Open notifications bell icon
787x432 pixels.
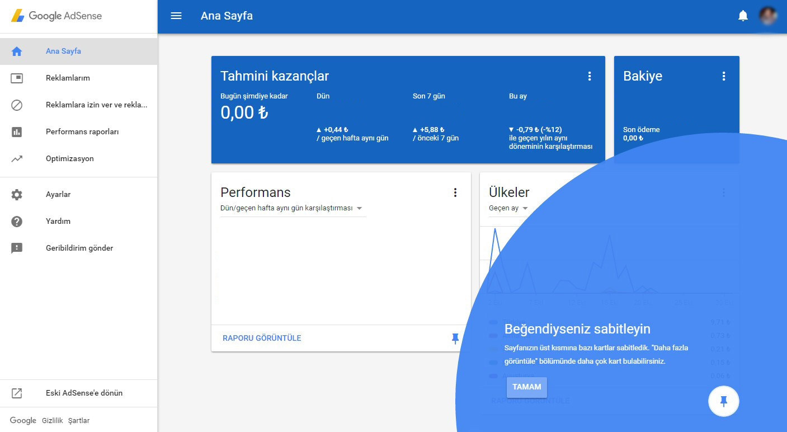(x=743, y=16)
